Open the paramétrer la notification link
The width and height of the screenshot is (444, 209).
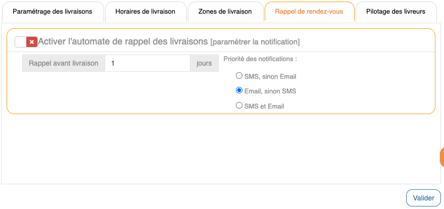(255, 42)
